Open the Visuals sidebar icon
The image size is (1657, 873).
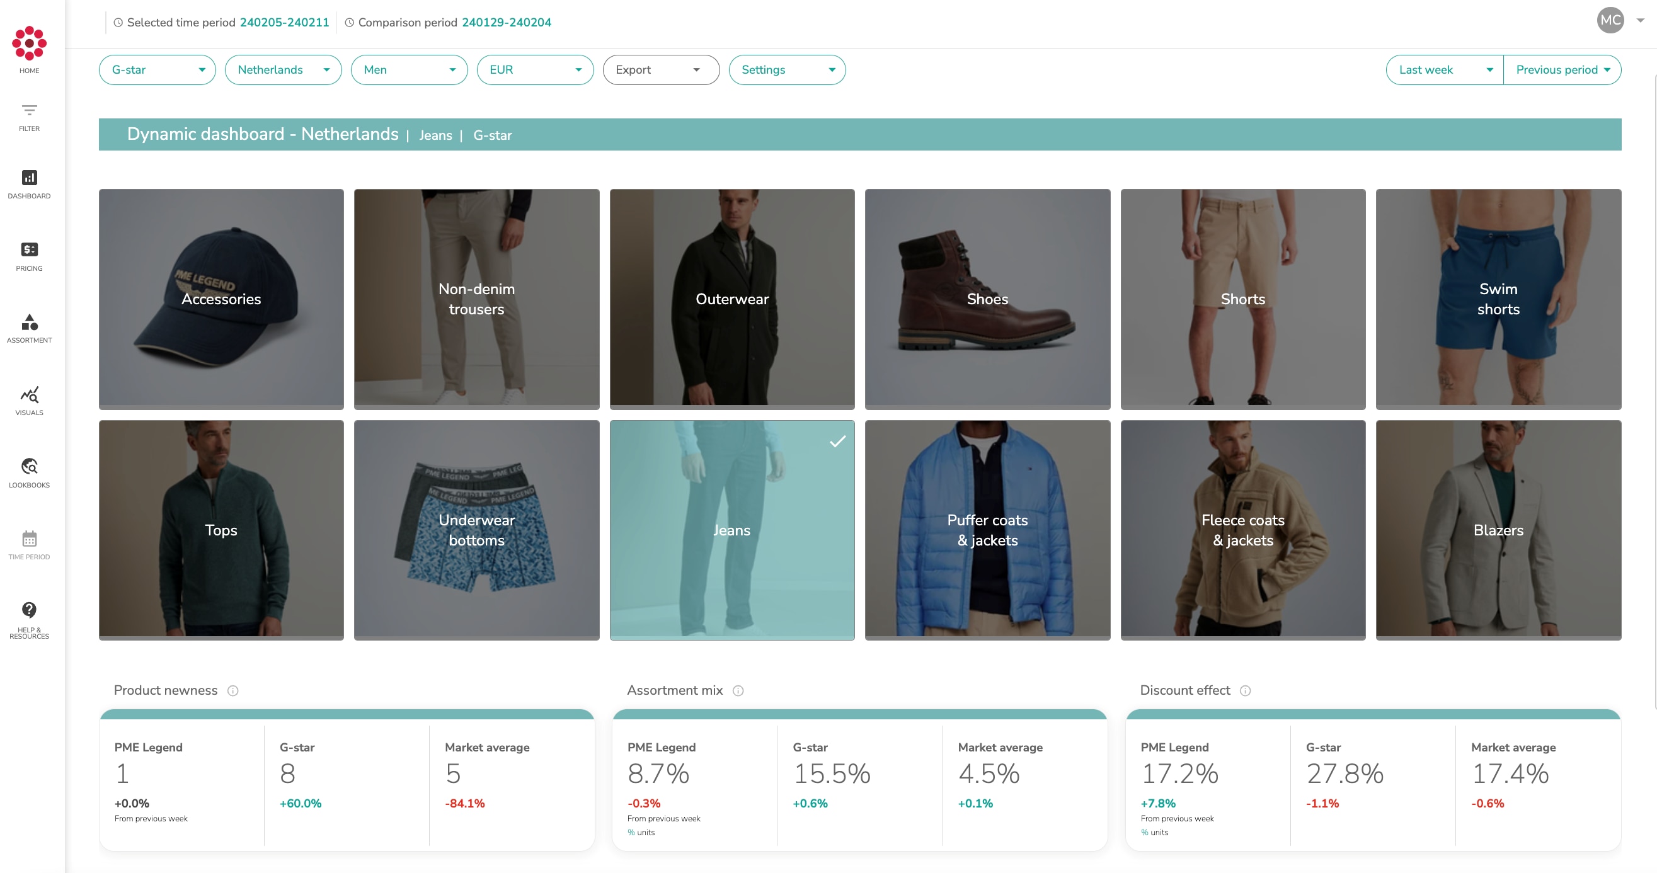pos(29,401)
